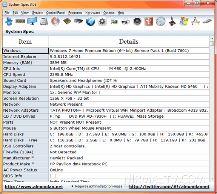Select the Hard Disks - Free label
The height and width of the screenshot is (194, 217).
point(25,140)
